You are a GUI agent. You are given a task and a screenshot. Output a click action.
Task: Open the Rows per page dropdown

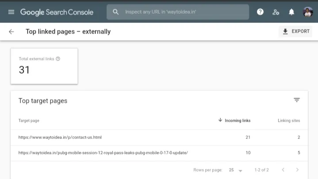pyautogui.click(x=235, y=170)
